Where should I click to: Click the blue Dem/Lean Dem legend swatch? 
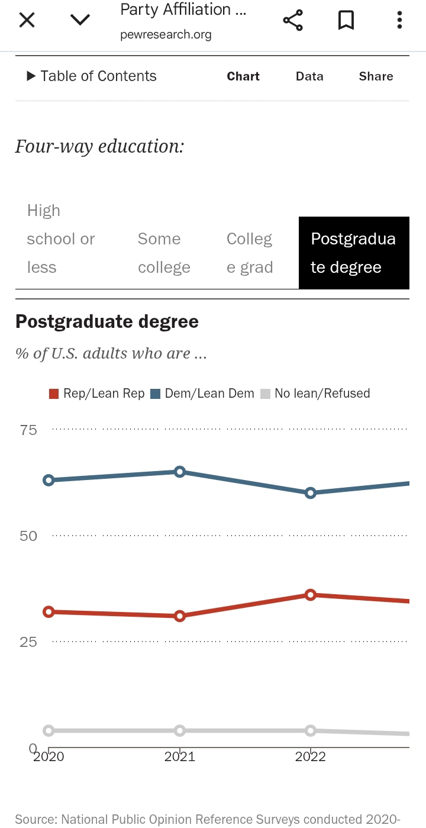pos(156,394)
